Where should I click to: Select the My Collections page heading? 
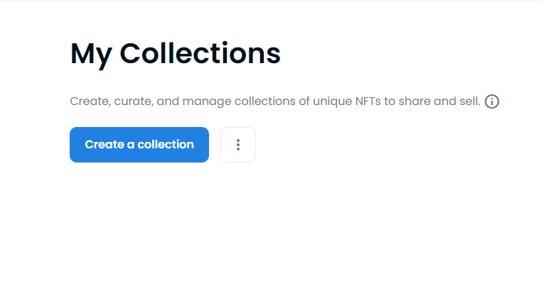click(x=176, y=54)
